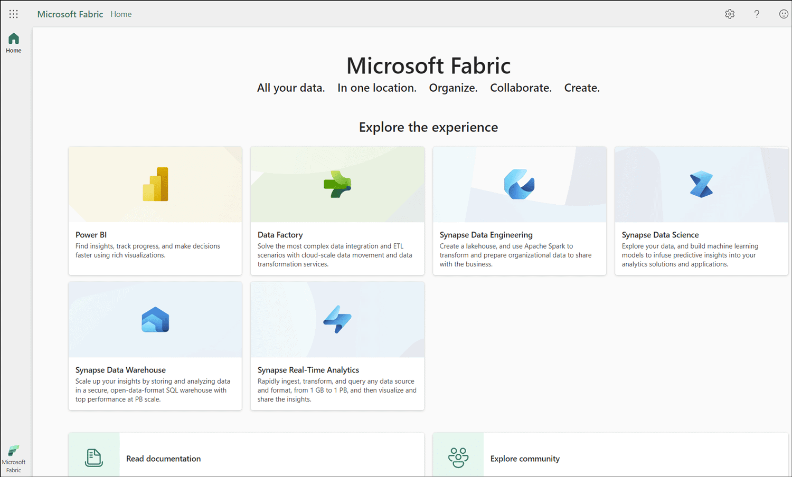Image resolution: width=792 pixels, height=477 pixels.
Task: Open Synapse Data Science card title
Action: point(660,235)
